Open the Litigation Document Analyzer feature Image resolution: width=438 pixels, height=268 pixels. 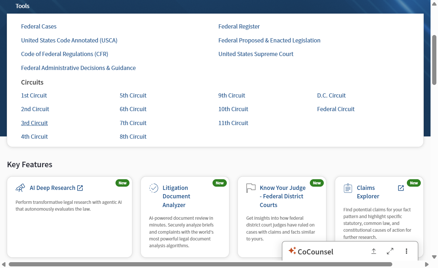[x=176, y=196]
